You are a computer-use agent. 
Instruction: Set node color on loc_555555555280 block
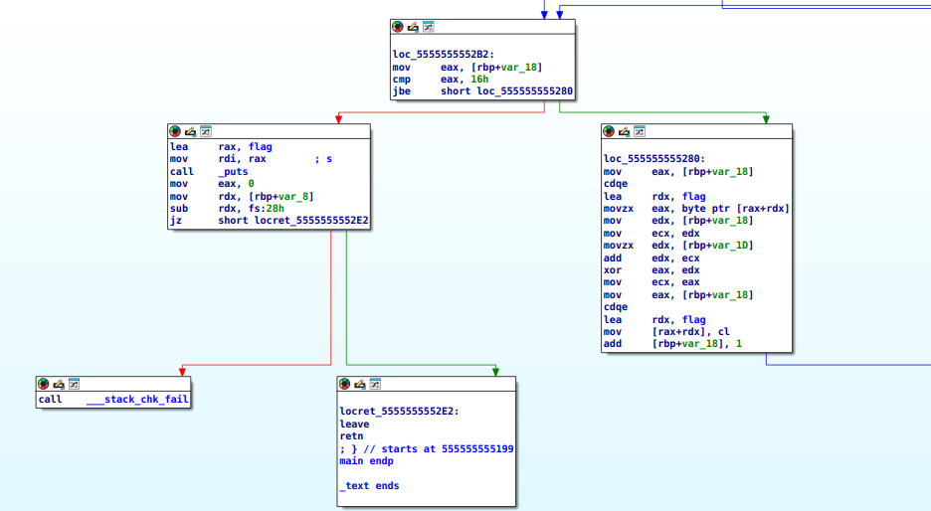click(x=609, y=131)
